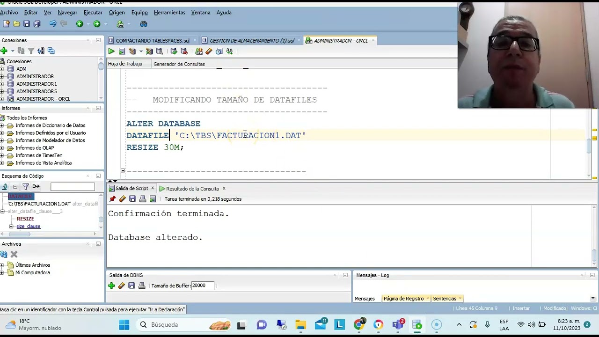Select the Sentencias log tab
This screenshot has height=337, width=599.
pyautogui.click(x=445, y=299)
